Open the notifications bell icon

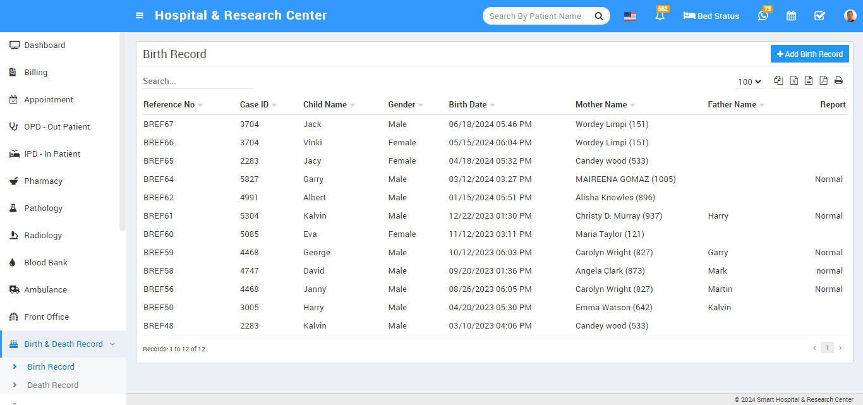click(x=660, y=16)
